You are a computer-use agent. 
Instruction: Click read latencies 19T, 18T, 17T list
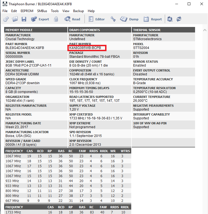point(94,101)
